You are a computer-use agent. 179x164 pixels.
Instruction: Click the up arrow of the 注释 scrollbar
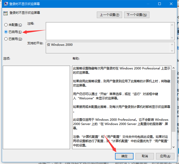tap(172, 25)
